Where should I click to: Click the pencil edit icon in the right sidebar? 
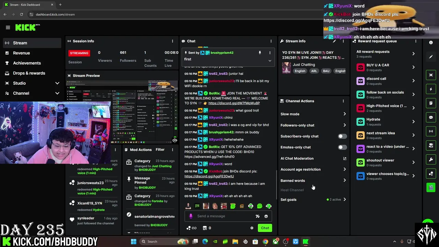(431, 57)
